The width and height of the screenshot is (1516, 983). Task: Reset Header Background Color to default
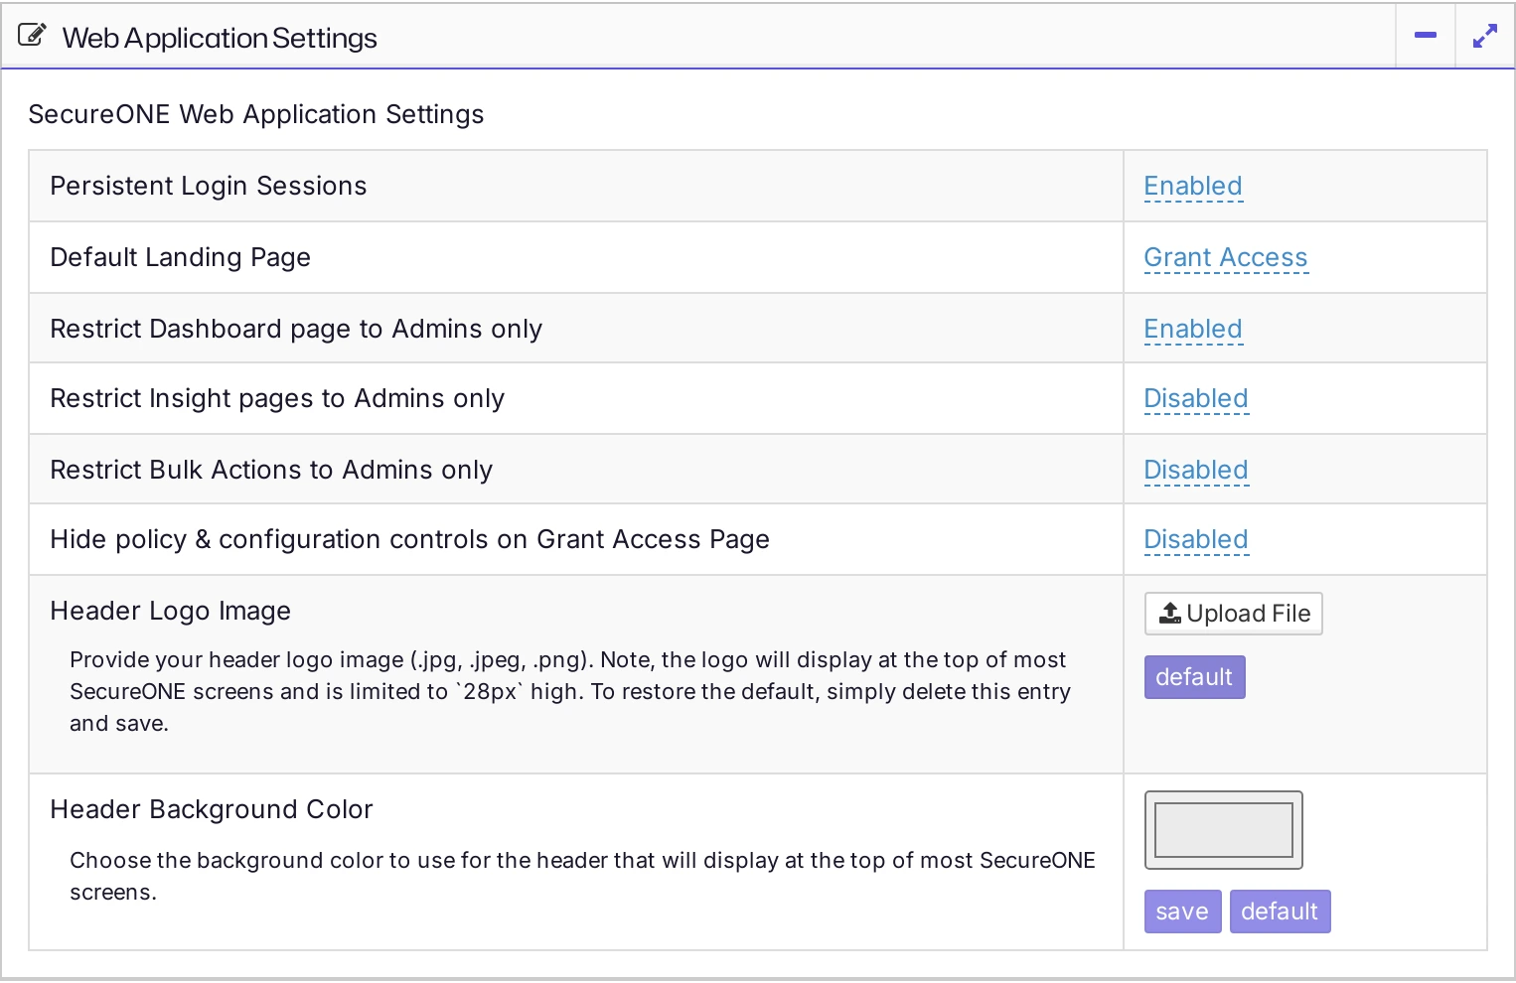pyautogui.click(x=1280, y=912)
